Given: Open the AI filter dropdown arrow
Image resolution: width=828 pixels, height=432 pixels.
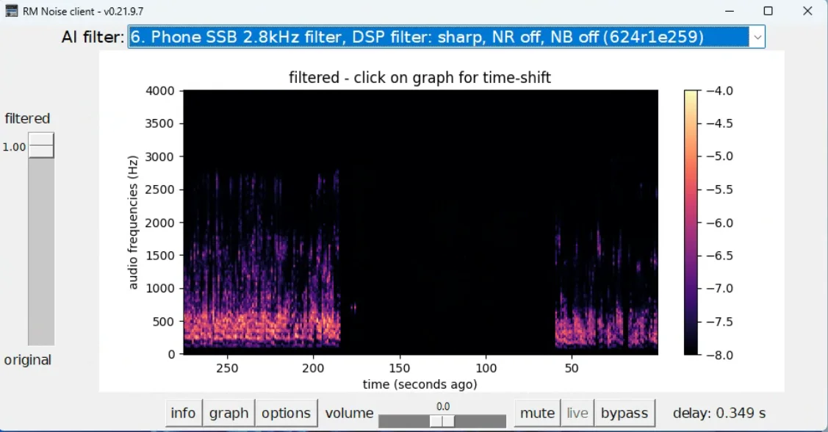Looking at the screenshot, I should pos(757,37).
